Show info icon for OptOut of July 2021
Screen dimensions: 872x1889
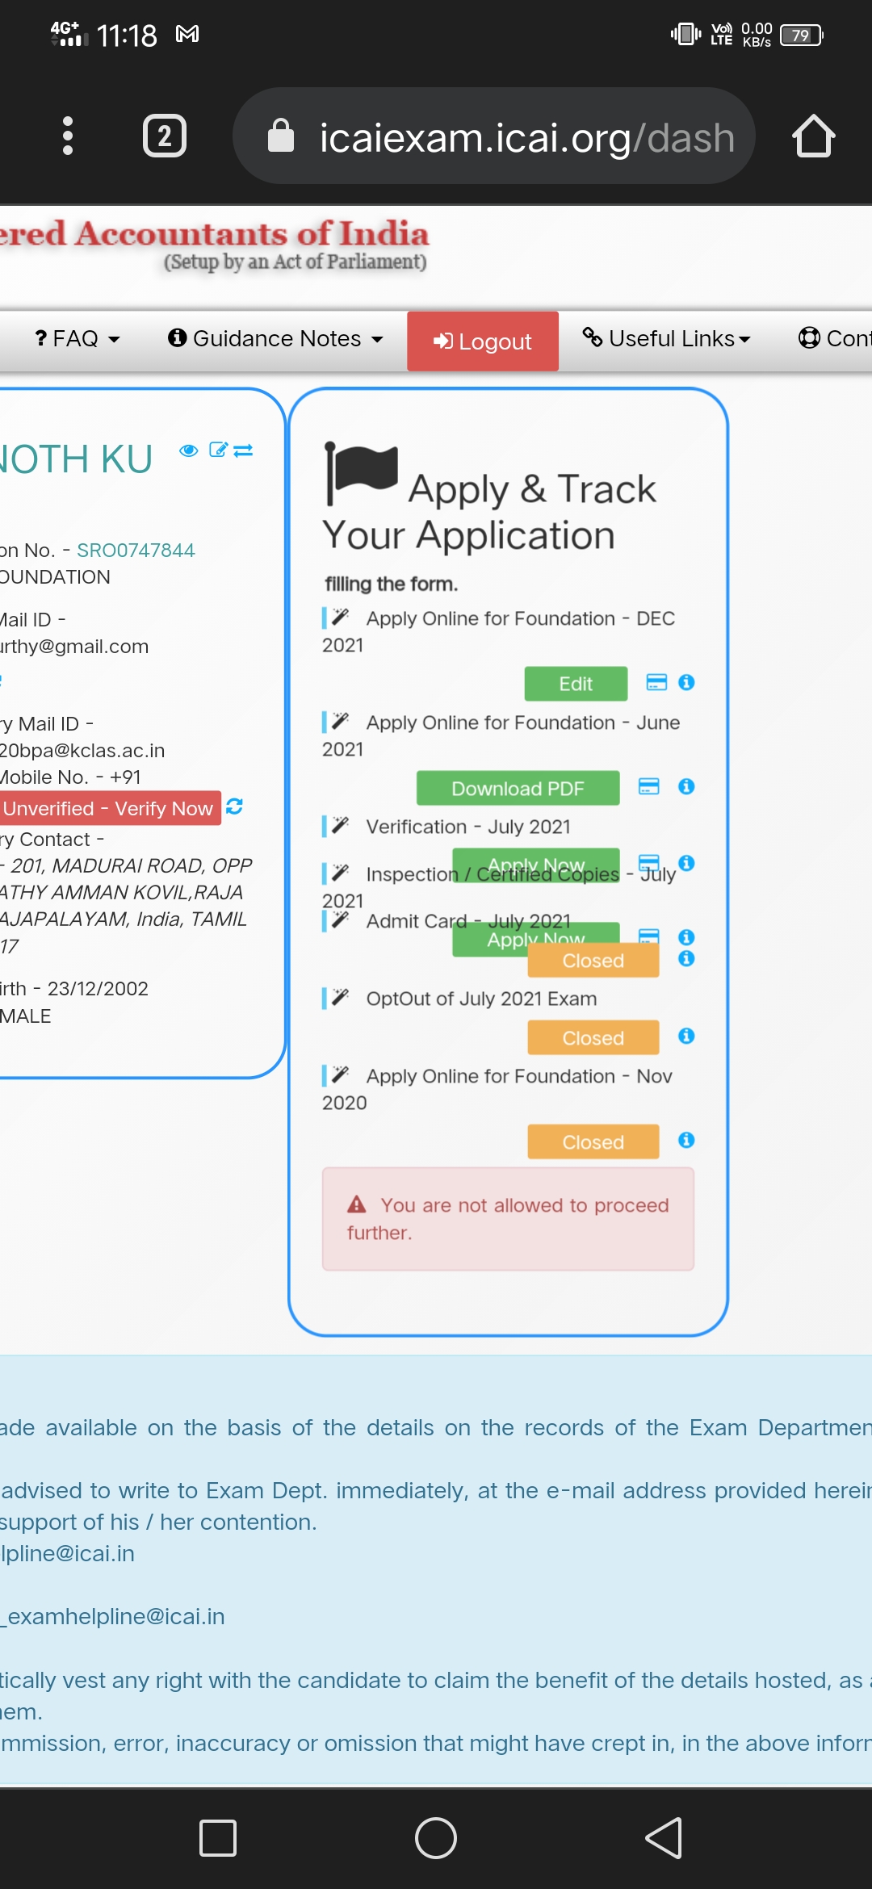(686, 1036)
